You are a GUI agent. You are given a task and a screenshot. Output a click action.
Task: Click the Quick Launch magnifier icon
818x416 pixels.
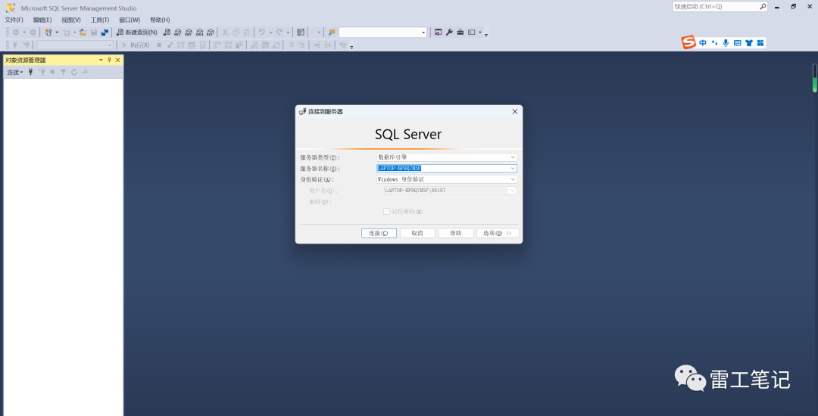tap(763, 7)
